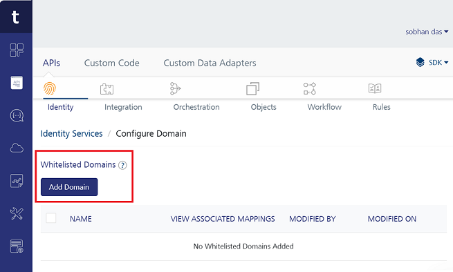Click the Add Domain button
This screenshot has width=453, height=272.
pos(69,187)
